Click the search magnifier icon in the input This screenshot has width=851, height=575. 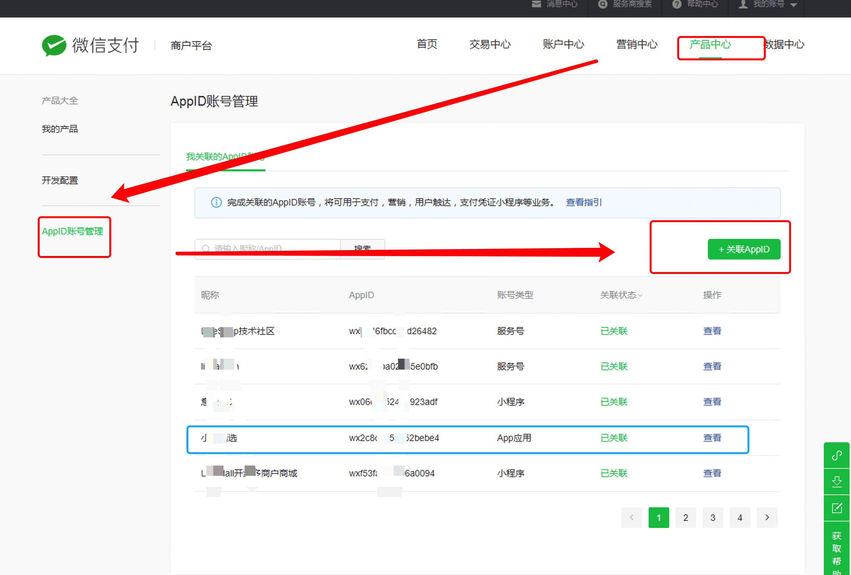click(x=206, y=249)
